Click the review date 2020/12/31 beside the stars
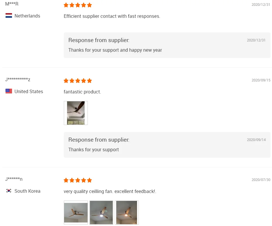The width and height of the screenshot is (272, 226). 261,5
